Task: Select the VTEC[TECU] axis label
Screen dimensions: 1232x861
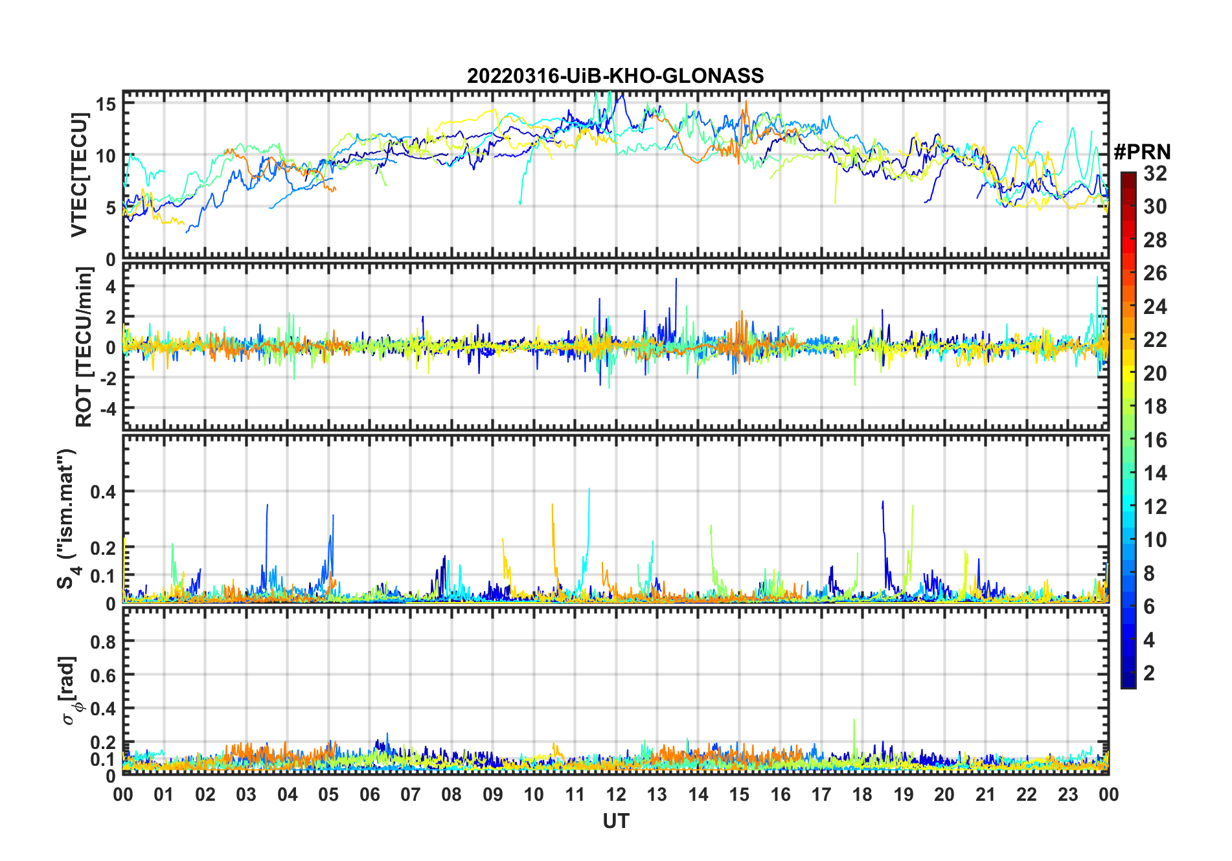Action: tap(78, 175)
